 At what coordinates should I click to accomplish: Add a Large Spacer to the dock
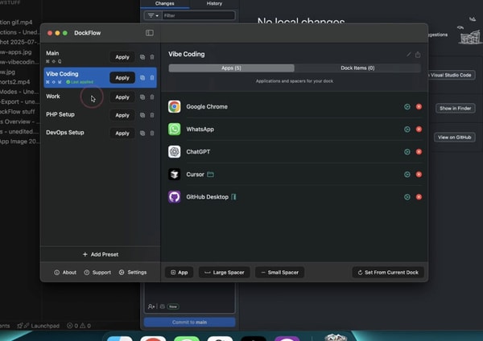tap(224, 273)
